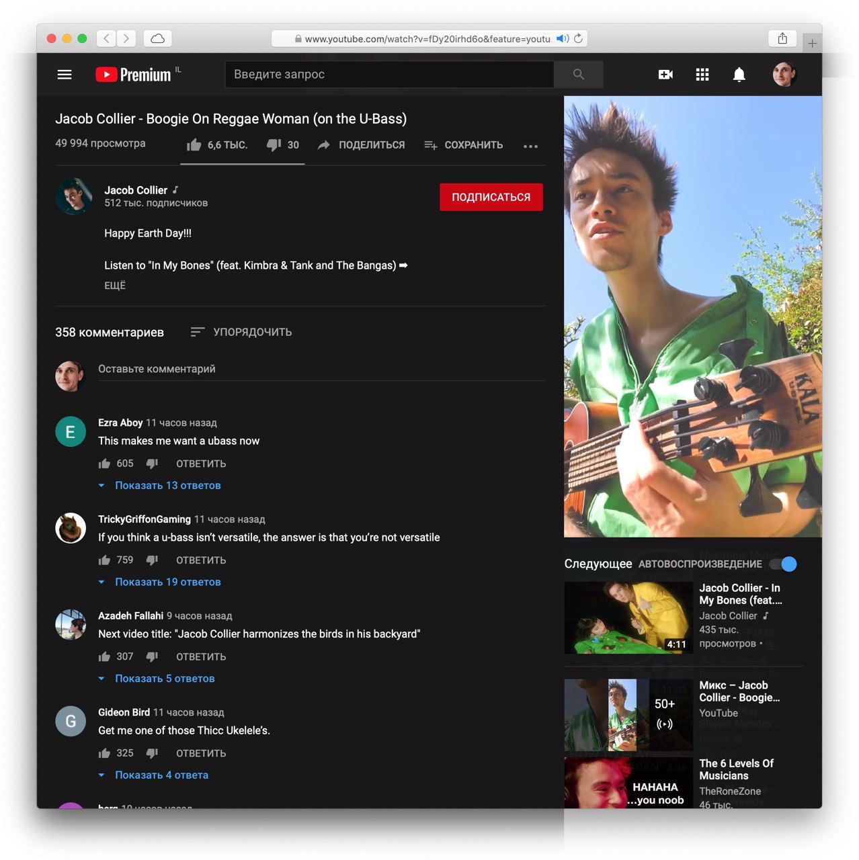This screenshot has width=859, height=860.
Task: Click the Оставьте комментарий comment field
Action: pyautogui.click(x=322, y=369)
